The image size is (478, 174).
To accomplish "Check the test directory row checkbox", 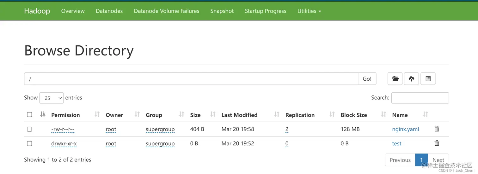I will (x=29, y=143).
